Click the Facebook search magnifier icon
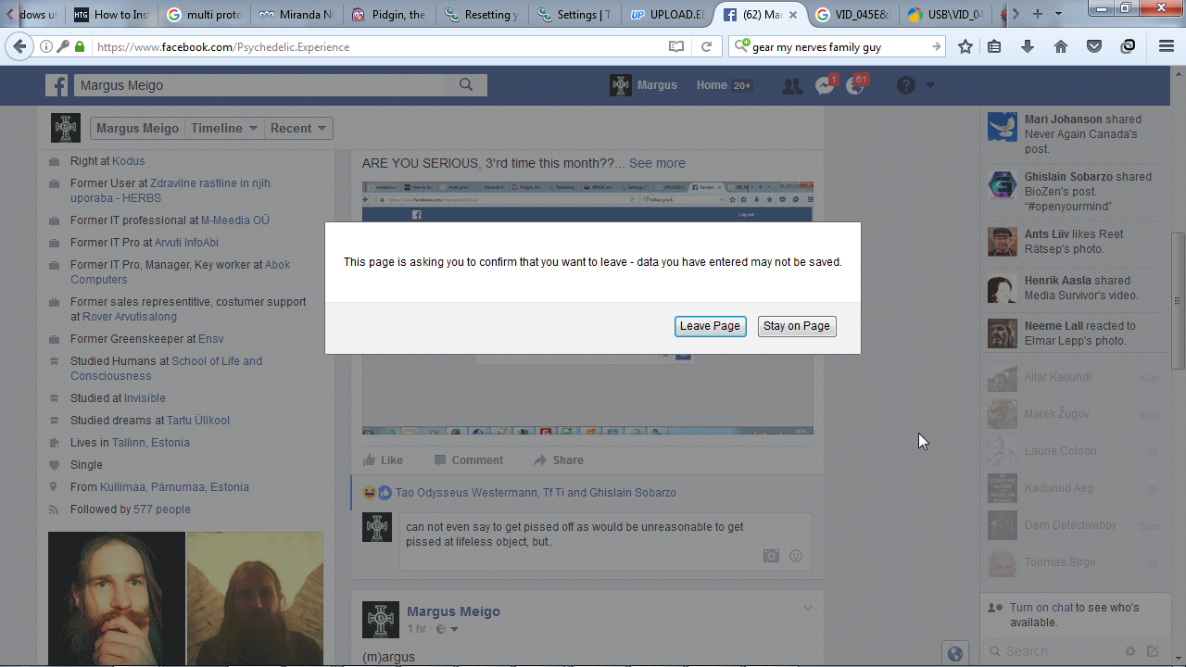This screenshot has height=667, width=1186. tap(466, 85)
